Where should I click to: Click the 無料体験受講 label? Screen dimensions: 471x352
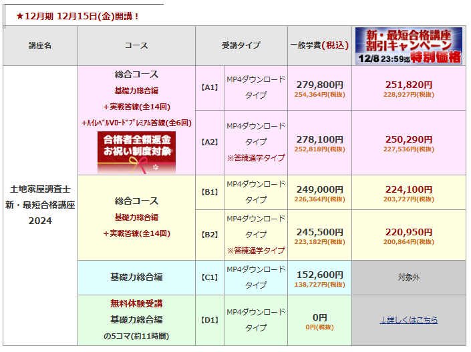[x=136, y=304]
